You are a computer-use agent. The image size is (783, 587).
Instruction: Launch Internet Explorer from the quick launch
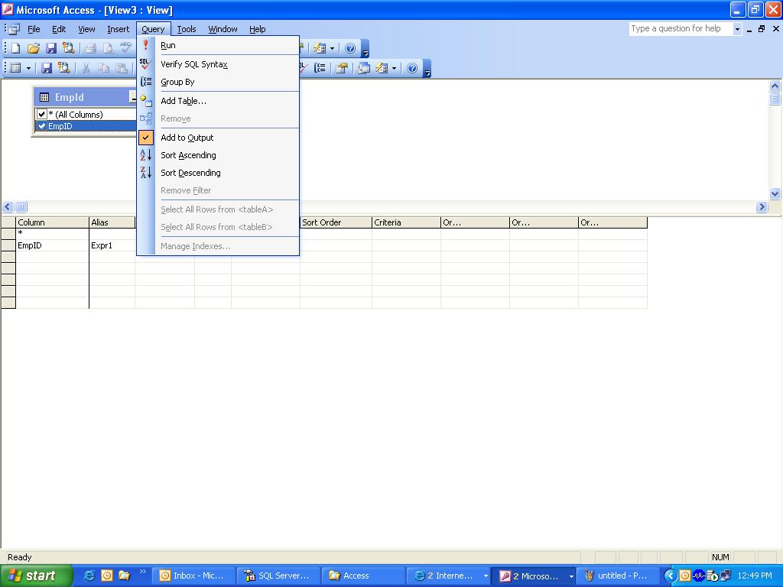coord(89,576)
